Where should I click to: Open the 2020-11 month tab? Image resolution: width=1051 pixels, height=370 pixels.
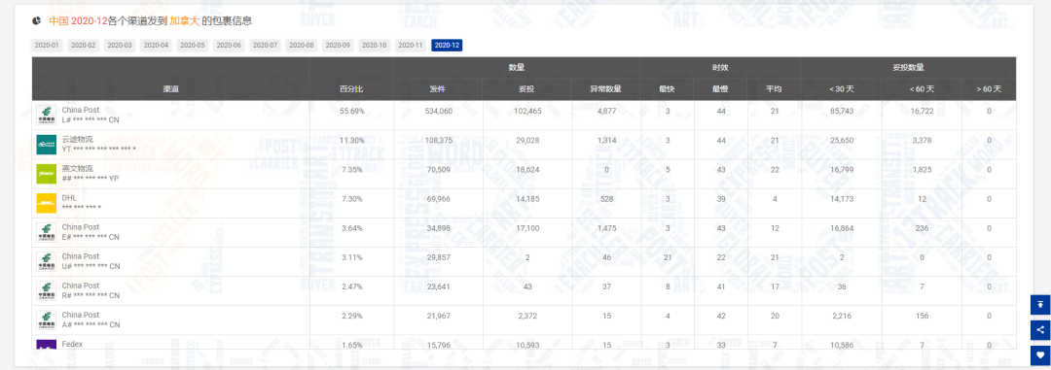(411, 46)
